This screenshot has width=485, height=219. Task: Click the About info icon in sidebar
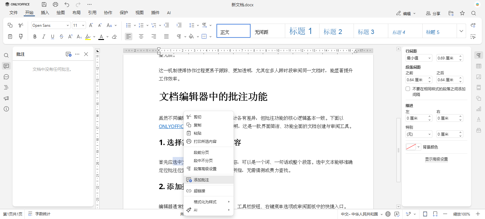click(6, 109)
